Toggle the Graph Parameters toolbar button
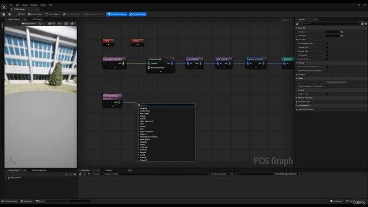368x207 pixels. coord(117,14)
